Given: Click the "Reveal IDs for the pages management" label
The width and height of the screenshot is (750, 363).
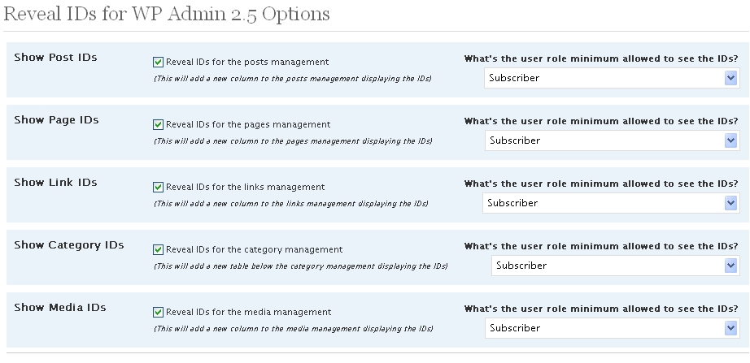Looking at the screenshot, I should (248, 124).
